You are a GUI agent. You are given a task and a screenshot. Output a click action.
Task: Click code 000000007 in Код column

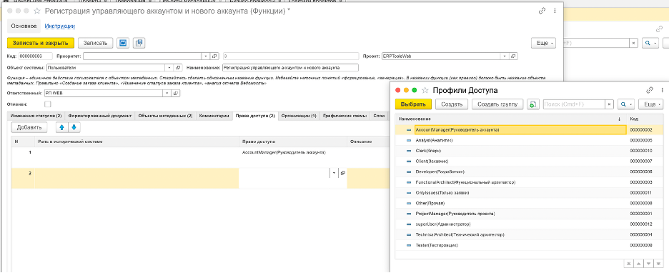[x=641, y=162]
